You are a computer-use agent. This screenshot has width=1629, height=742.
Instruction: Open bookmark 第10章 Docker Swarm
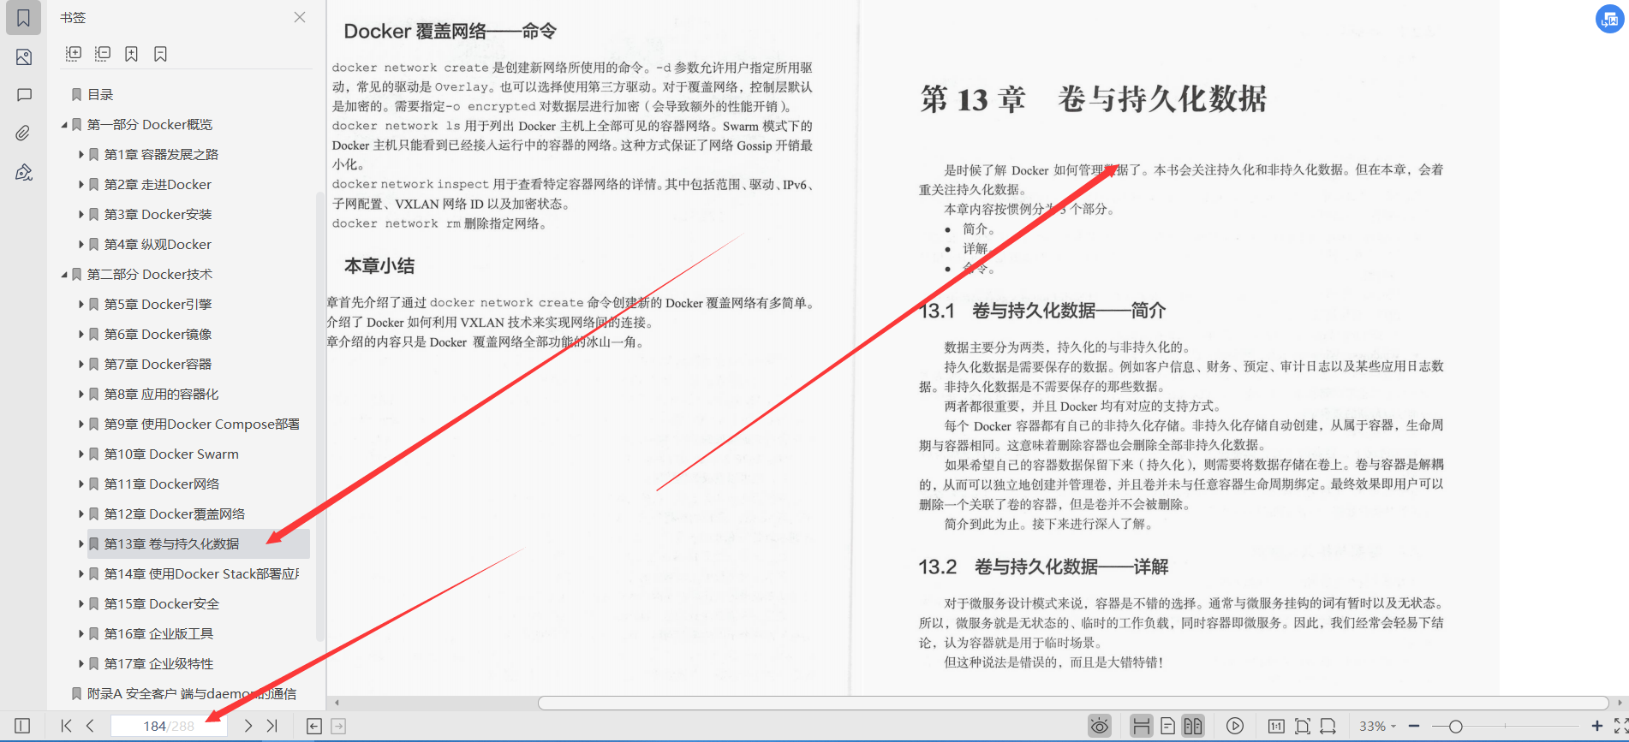pos(171,454)
